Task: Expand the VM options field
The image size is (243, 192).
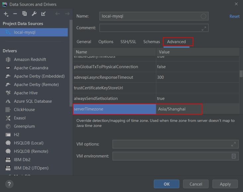Action: tap(234, 144)
